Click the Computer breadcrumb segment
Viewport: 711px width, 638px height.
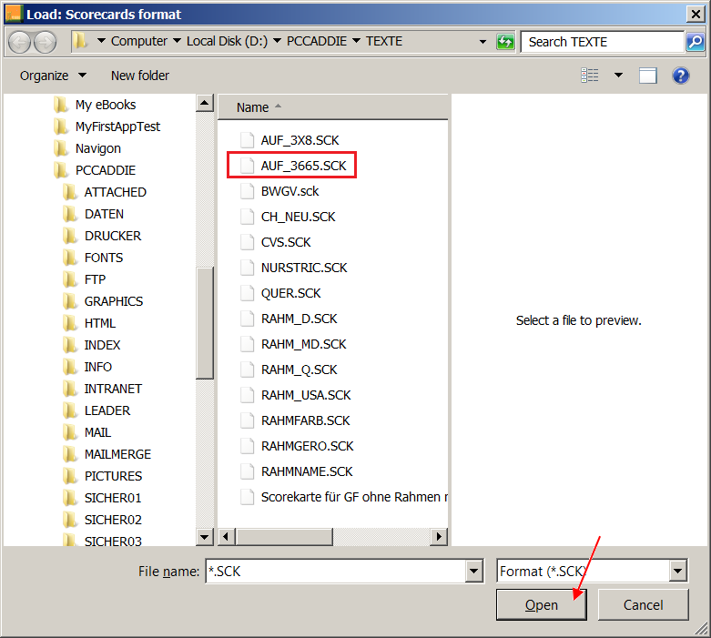[138, 41]
